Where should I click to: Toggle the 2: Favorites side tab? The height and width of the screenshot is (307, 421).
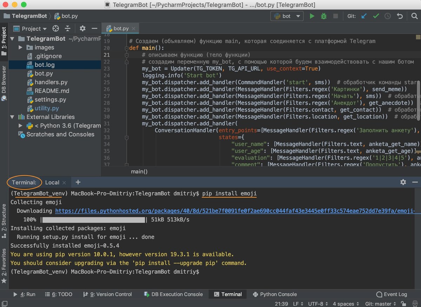click(x=4, y=266)
